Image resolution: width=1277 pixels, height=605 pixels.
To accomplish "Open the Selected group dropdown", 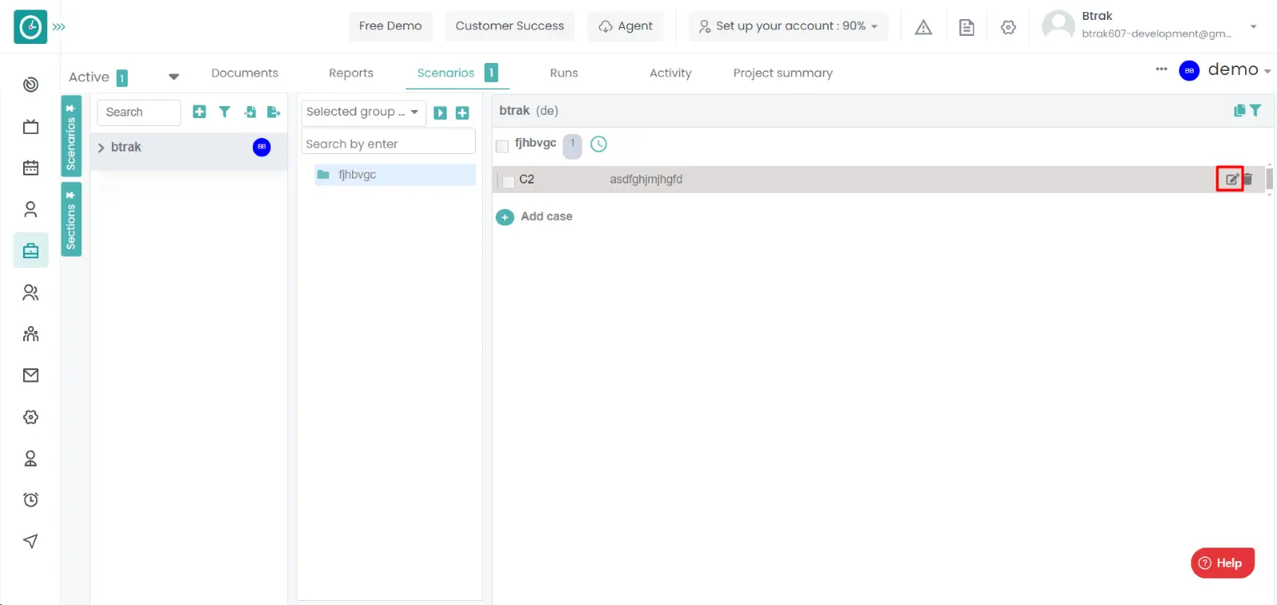I will click(x=362, y=112).
